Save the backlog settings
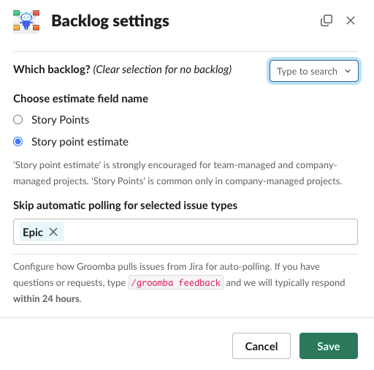Screen dimensions: 374x370 [329, 346]
